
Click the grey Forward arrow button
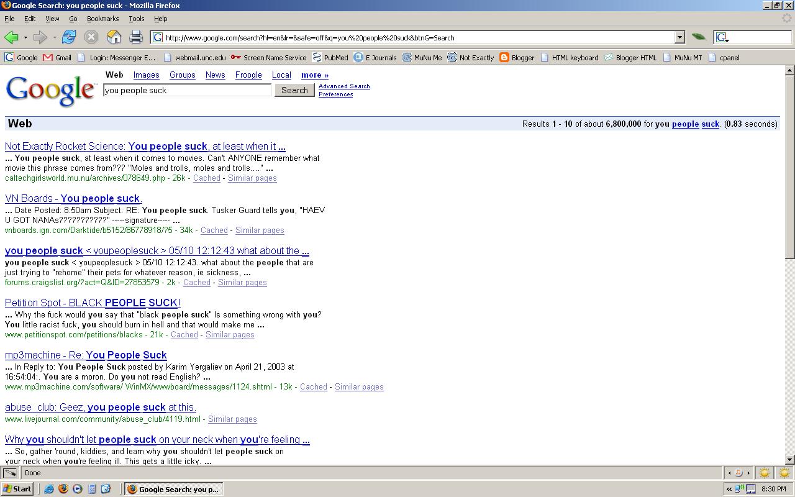coord(40,37)
